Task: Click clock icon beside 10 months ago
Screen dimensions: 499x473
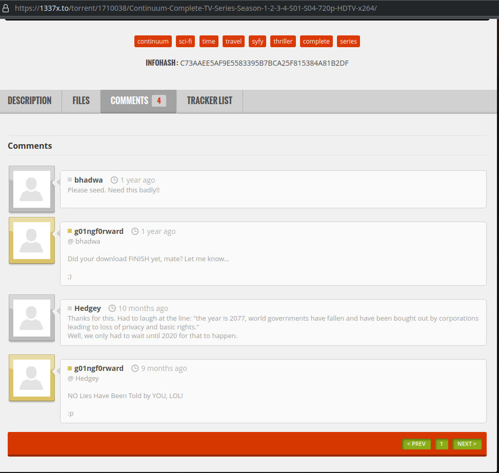Action: [x=112, y=308]
